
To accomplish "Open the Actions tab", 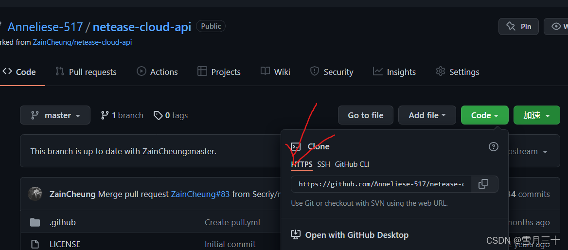I will [157, 71].
